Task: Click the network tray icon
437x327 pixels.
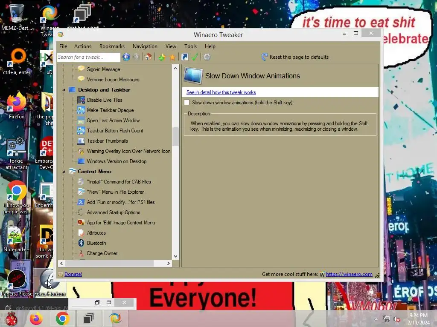Action: tap(386, 319)
